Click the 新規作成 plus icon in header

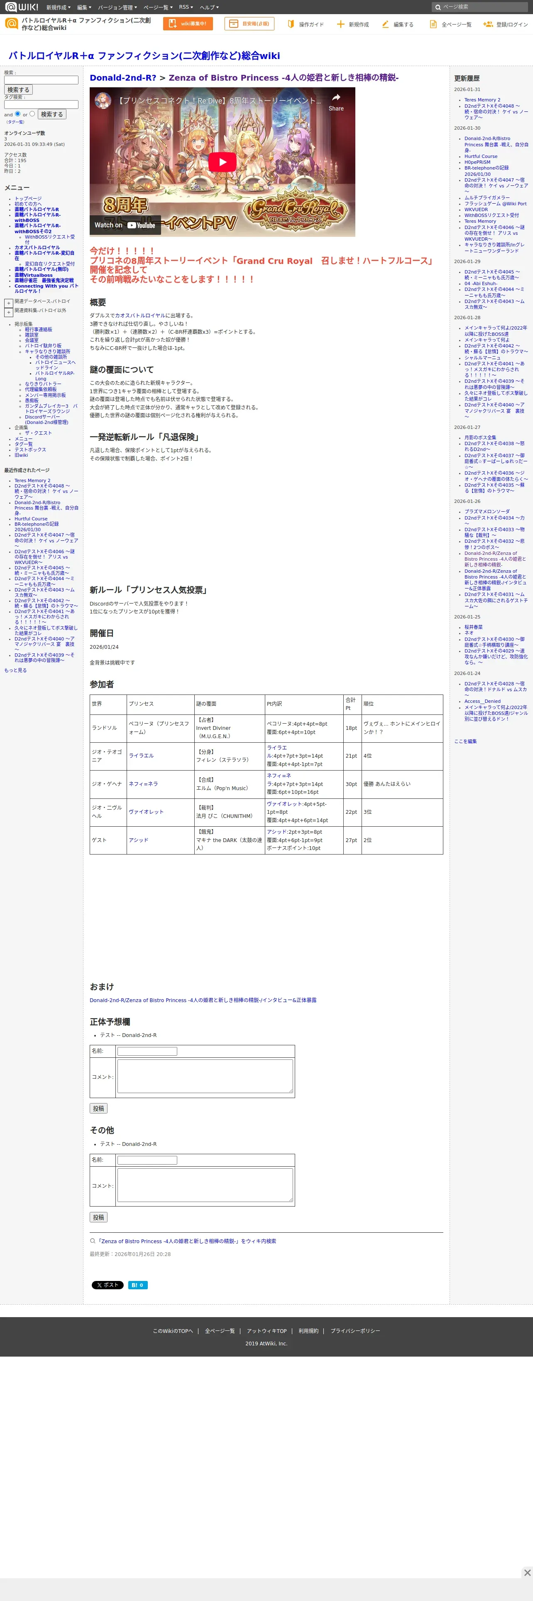coord(340,24)
